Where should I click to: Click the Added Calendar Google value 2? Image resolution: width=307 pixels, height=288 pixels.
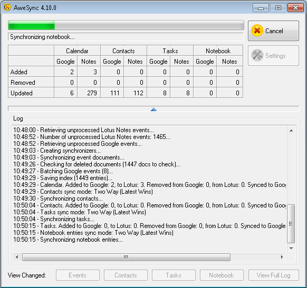72,72
